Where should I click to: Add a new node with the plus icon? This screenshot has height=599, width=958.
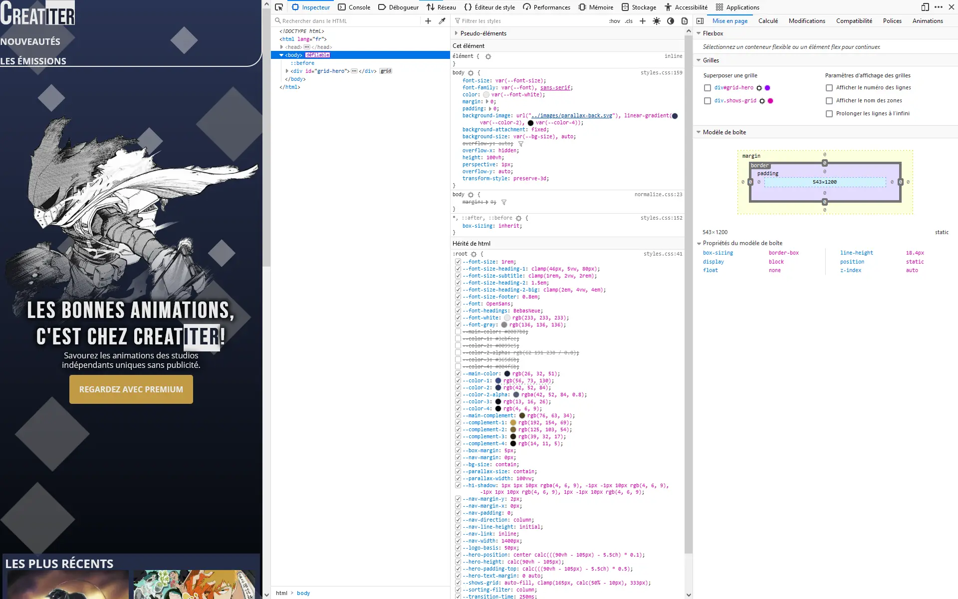[428, 21]
